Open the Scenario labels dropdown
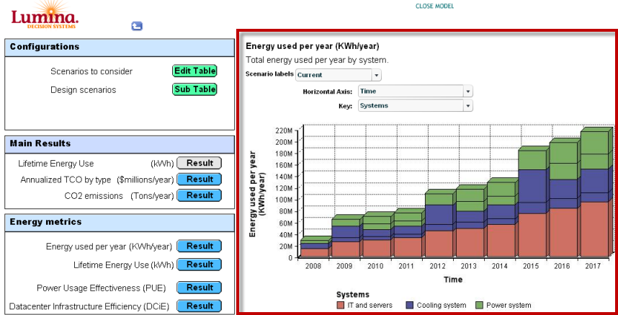The height and width of the screenshot is (315, 618). pos(338,75)
